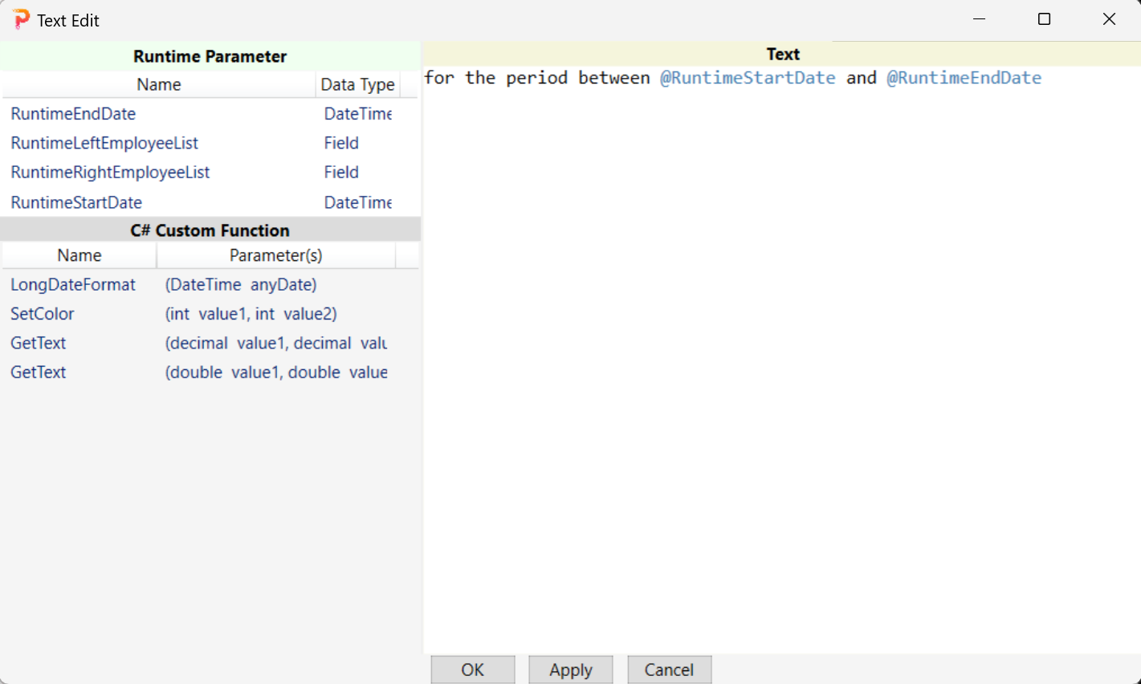Click @RuntimeStartDate token in text editor
The image size is (1141, 684).
pos(748,78)
